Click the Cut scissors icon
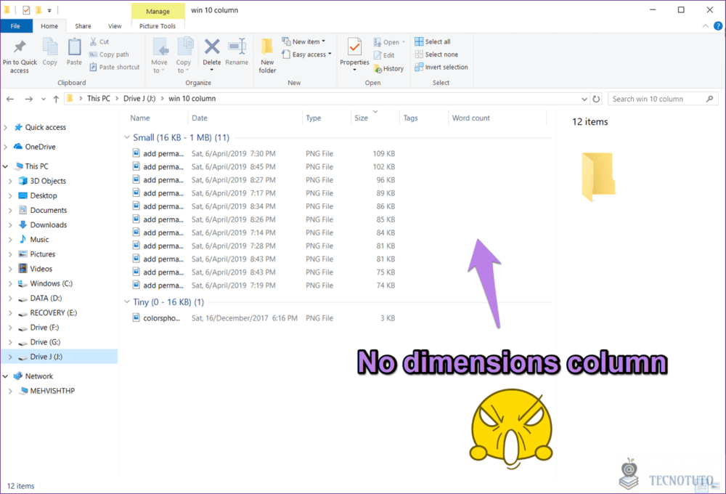 point(93,41)
